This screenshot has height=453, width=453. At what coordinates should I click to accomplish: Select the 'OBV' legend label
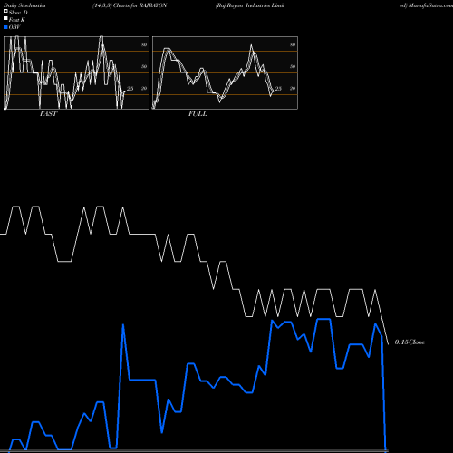(14, 27)
